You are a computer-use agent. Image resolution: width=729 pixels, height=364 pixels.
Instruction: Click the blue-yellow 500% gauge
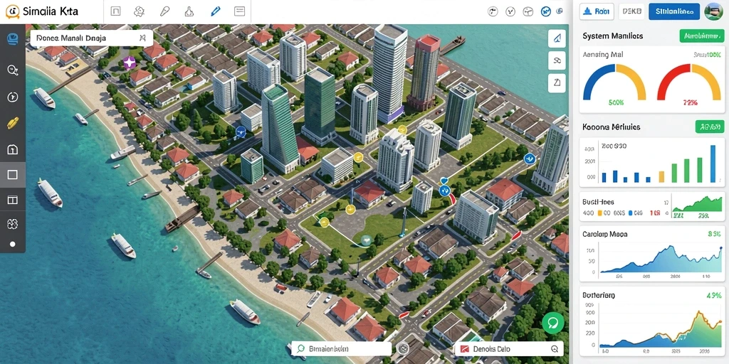point(614,82)
